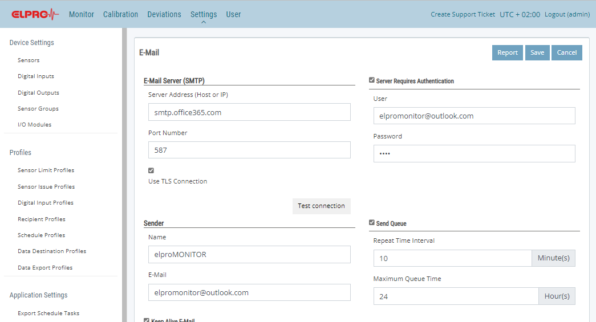This screenshot has width=596, height=322.
Task: Open Sensor Limit Profiles in sidebar
Action: [46, 170]
